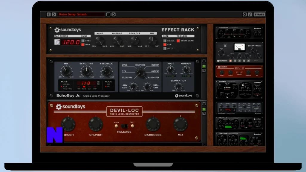Click the EchoBoy Jr. Saturation knob
The image size is (306, 172).
[x=178, y=86]
